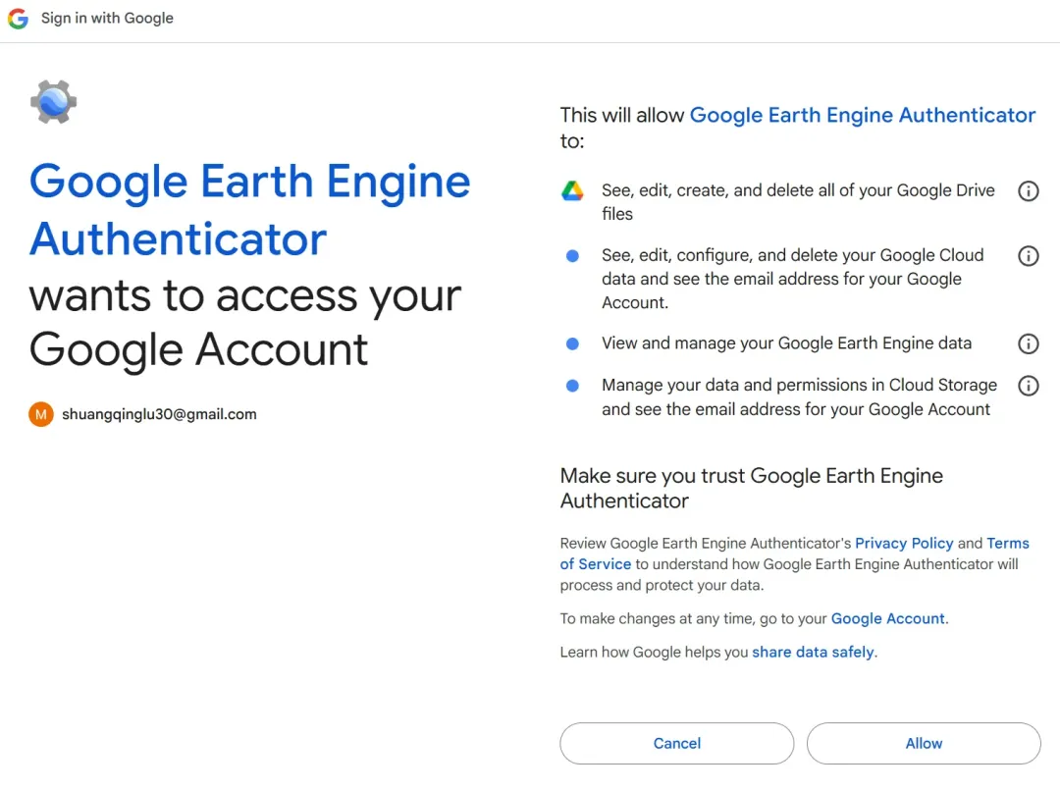Screen dimensions: 1060x791
Task: Click the large Google Earth Engine Authenticator heading
Action: click(x=249, y=210)
